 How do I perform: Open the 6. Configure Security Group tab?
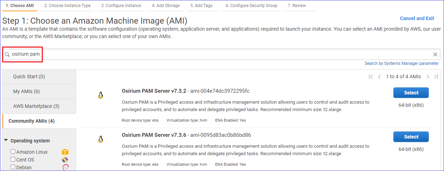click(251, 6)
